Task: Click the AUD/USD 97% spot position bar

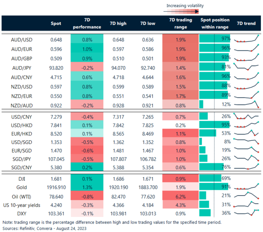Action: 215,39
